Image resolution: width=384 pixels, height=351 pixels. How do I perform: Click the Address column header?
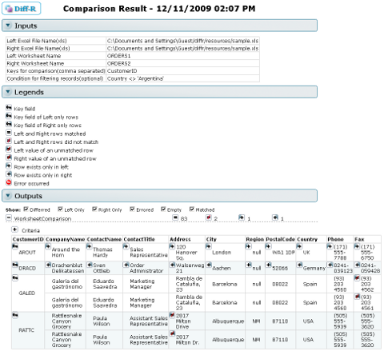click(180, 239)
